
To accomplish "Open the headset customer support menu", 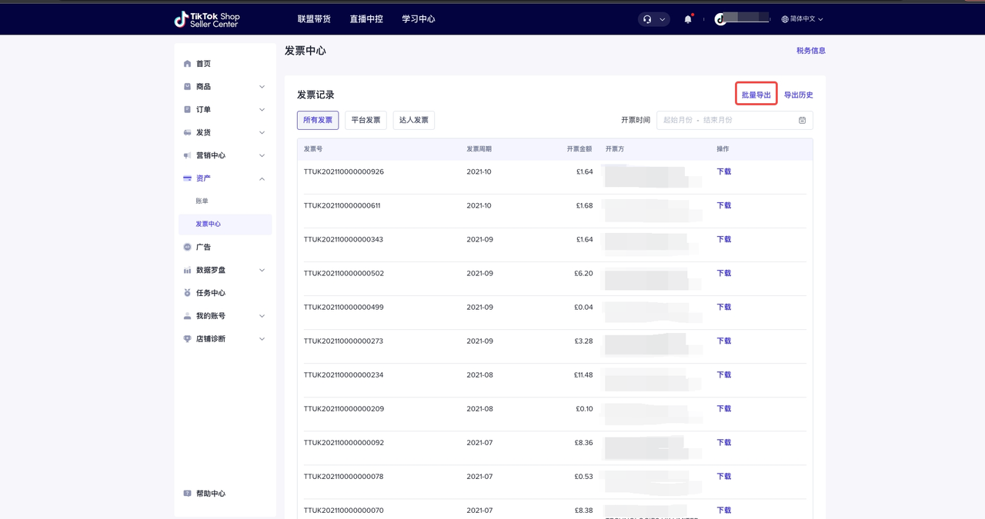I will pyautogui.click(x=653, y=19).
